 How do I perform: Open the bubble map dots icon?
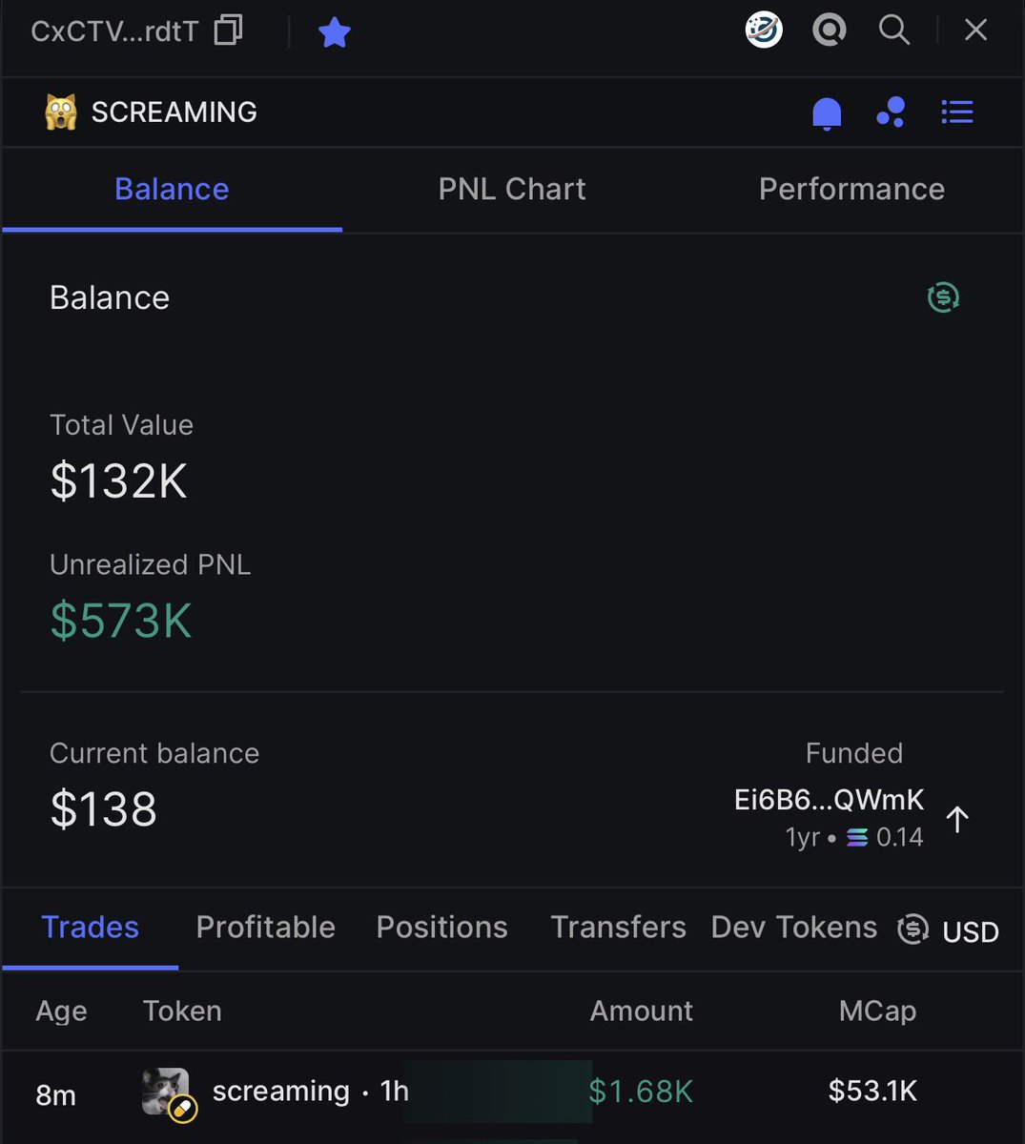coord(891,112)
